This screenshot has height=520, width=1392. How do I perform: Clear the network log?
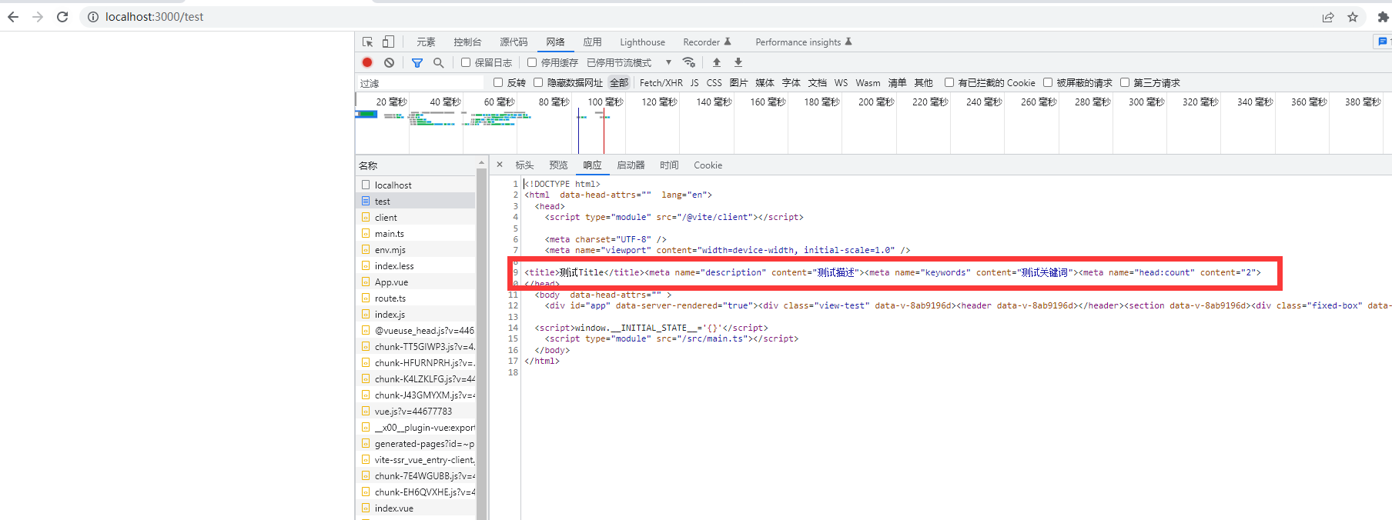(x=389, y=62)
